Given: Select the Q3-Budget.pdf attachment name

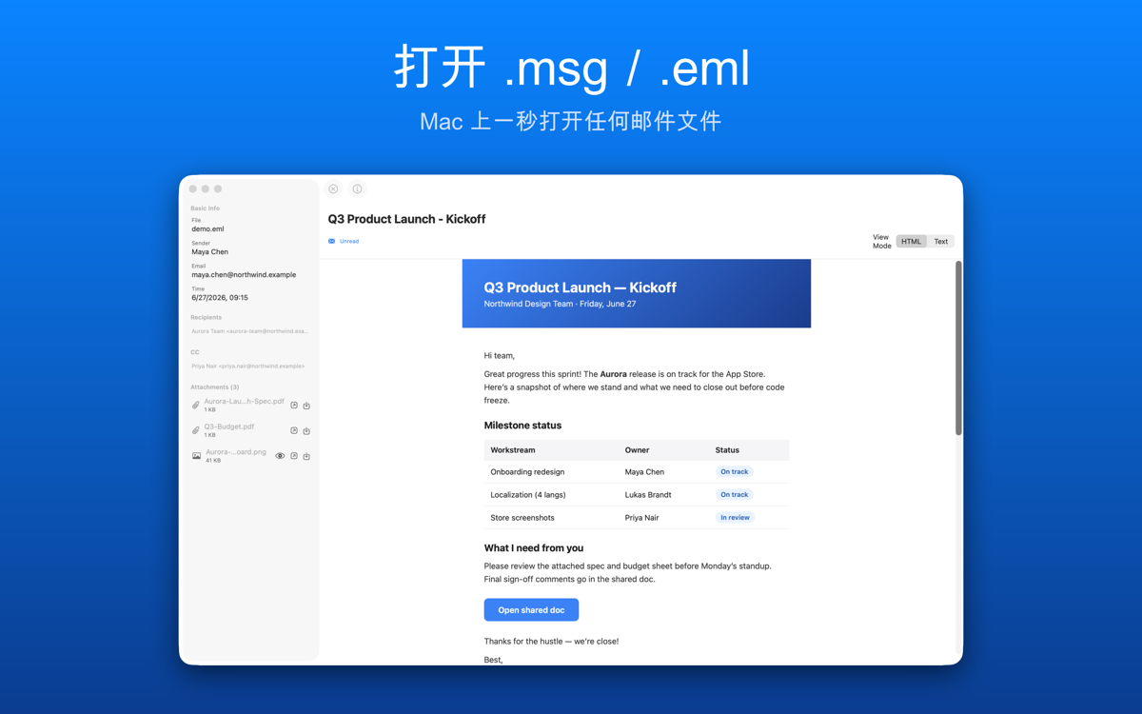Looking at the screenshot, I should [x=228, y=426].
